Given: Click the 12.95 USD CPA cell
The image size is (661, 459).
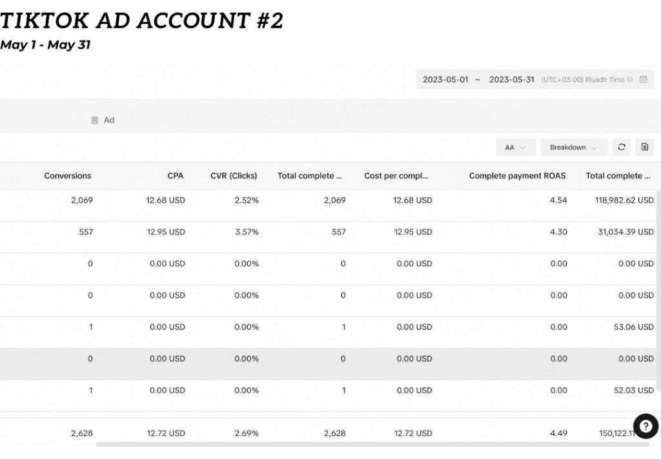Looking at the screenshot, I should click(166, 232).
